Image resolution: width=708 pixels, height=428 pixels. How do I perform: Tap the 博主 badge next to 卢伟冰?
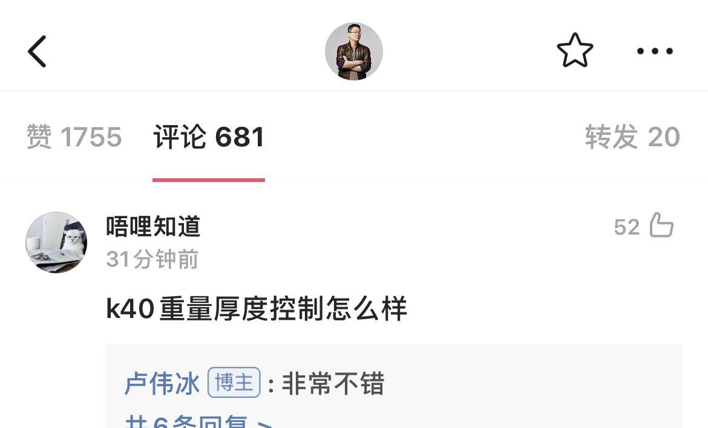tap(234, 383)
